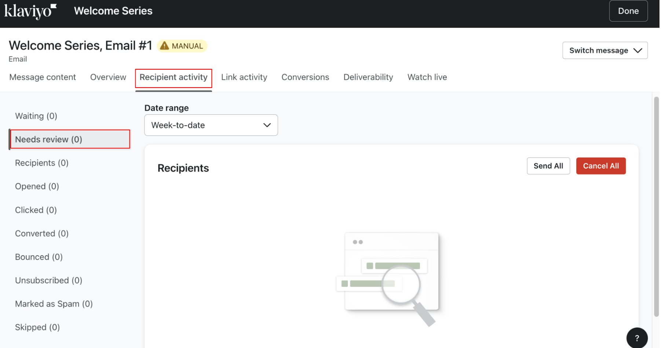Click the MANUAL warning badge

point(182,46)
